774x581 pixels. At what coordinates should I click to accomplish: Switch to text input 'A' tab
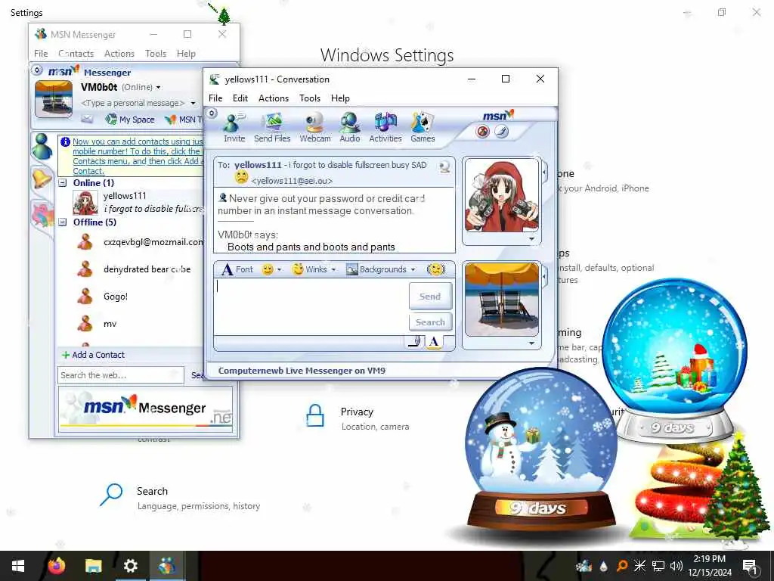point(433,341)
